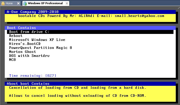
Task: Choose DOS witth Smartdrv entry
Action: click(29, 56)
